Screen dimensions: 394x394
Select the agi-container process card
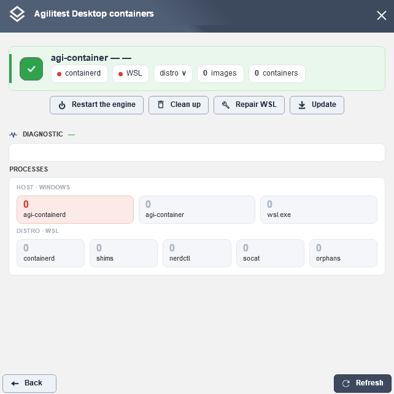coord(197,210)
